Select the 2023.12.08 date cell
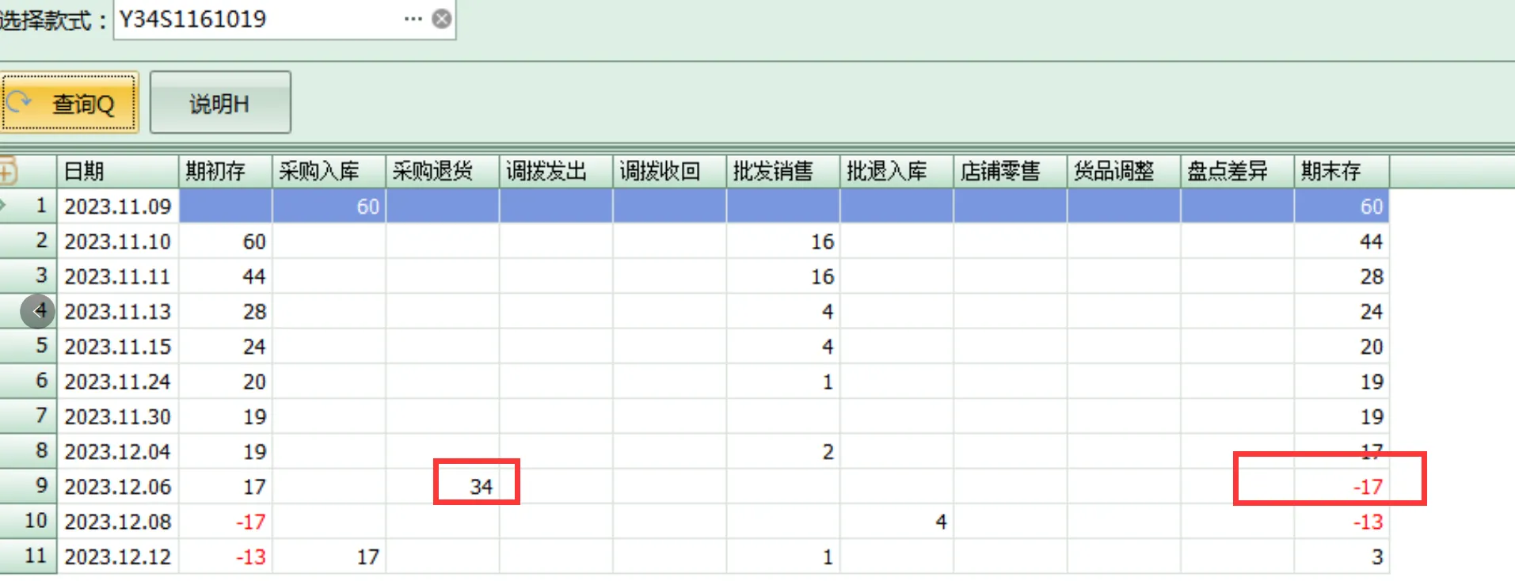Screen dimensions: 1515x581 pos(117,522)
